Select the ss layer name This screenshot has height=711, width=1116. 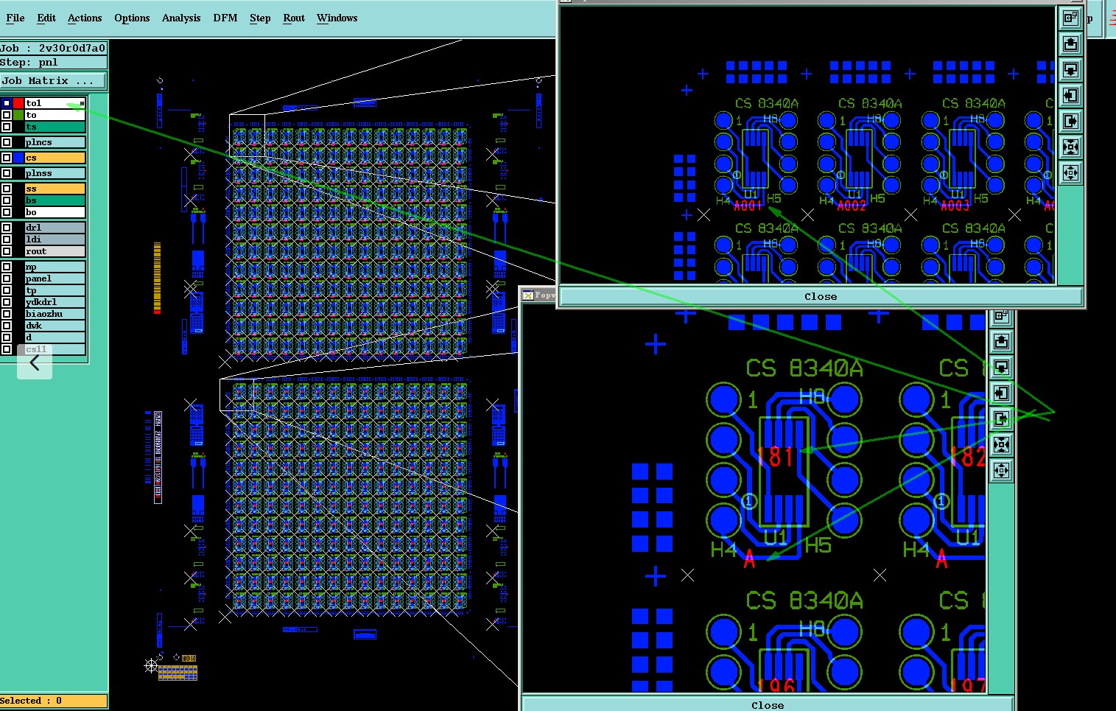click(55, 189)
